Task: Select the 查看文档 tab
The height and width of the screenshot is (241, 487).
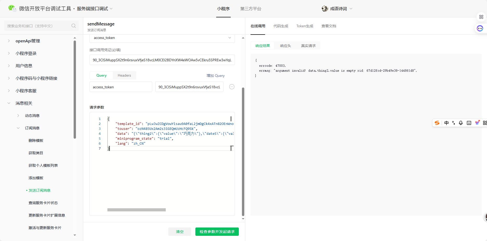Action: tap(329, 26)
